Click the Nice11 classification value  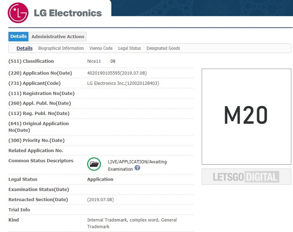(x=94, y=61)
